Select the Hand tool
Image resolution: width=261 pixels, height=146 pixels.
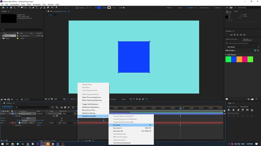point(11,7)
